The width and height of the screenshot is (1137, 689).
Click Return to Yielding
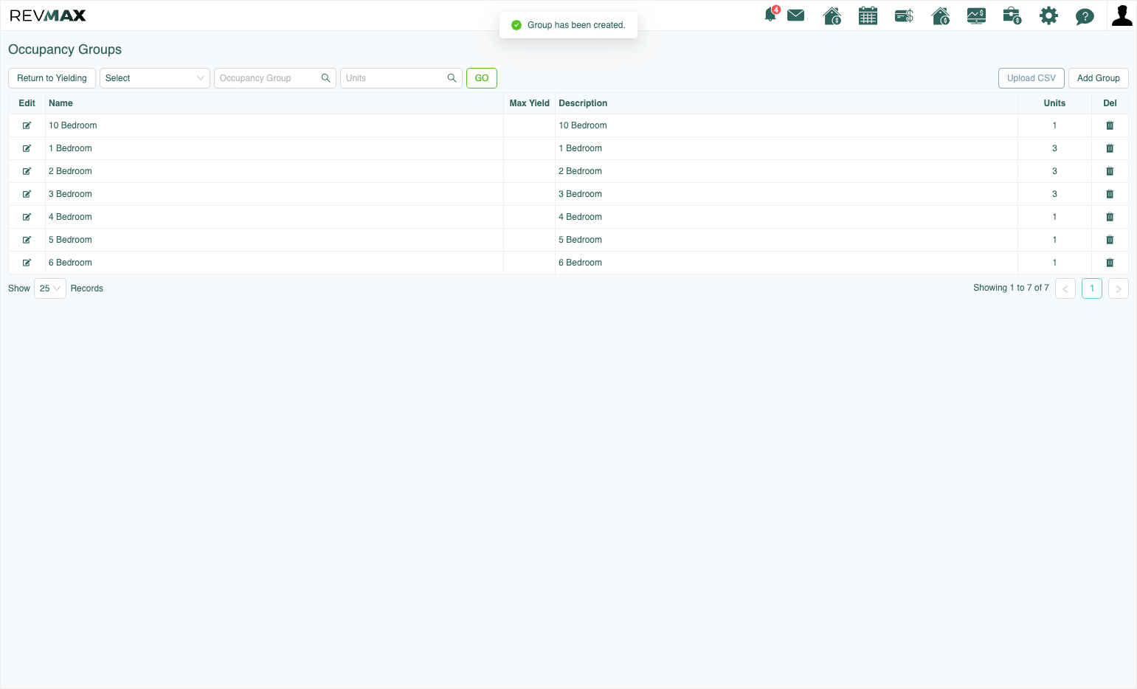pos(52,78)
